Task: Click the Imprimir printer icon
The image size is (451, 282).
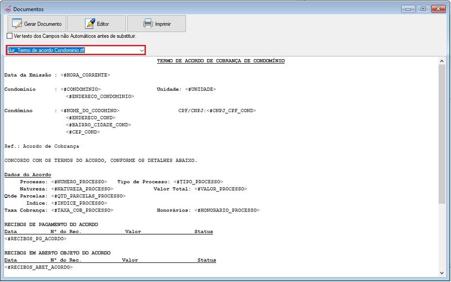Action: click(x=148, y=24)
